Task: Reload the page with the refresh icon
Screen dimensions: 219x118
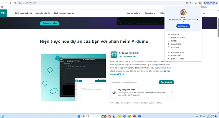Action: click(10, 3)
